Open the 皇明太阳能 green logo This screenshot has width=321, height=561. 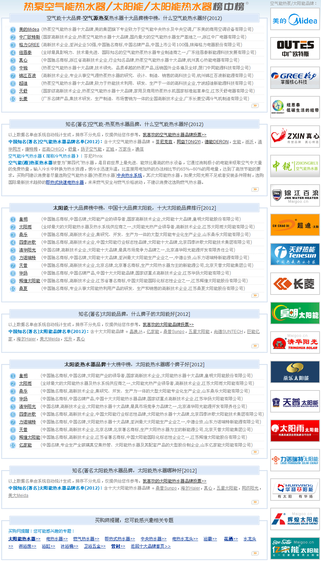[x=295, y=313]
